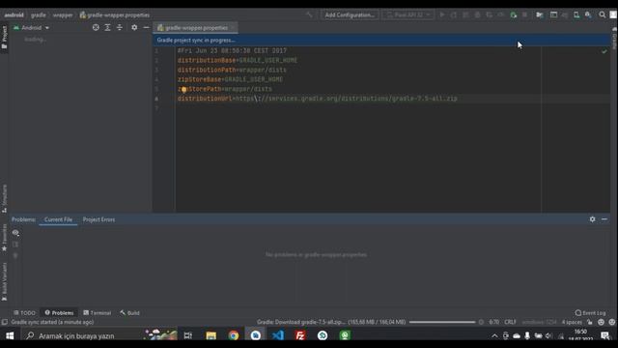Open the TODO tool window tab
618x348 pixels.
pyautogui.click(x=24, y=313)
